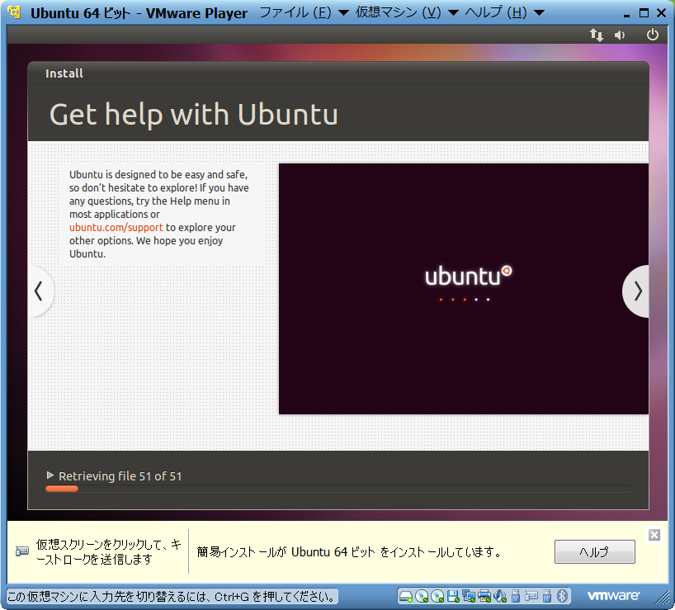The height and width of the screenshot is (610, 675).
Task: Open the 仮想マシン (V) menu
Action: 407,12
